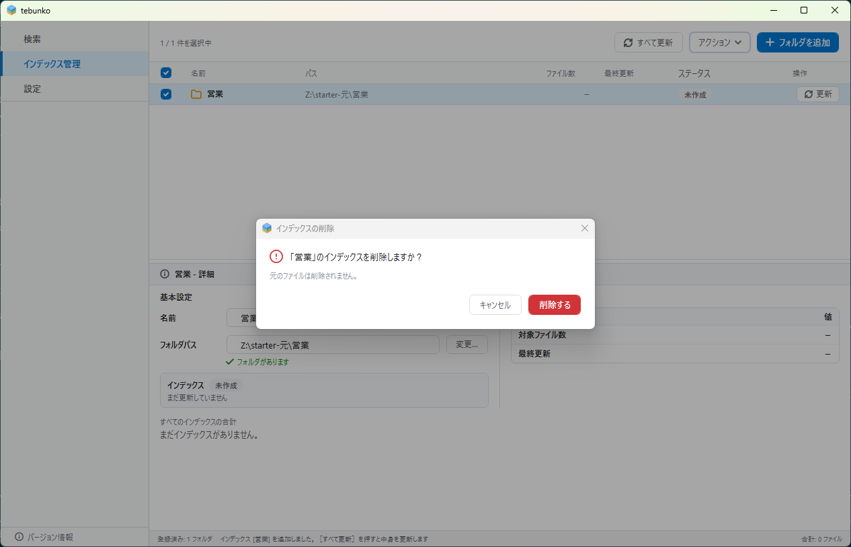Click the ファイル数 column header

coord(561,73)
